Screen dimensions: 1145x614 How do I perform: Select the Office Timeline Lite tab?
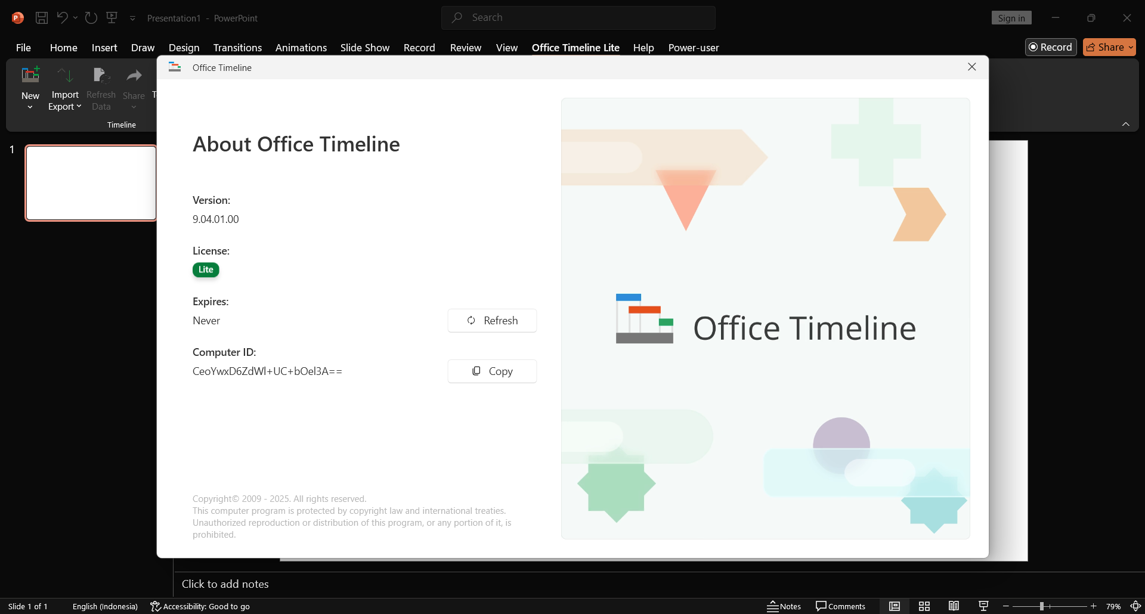point(575,48)
